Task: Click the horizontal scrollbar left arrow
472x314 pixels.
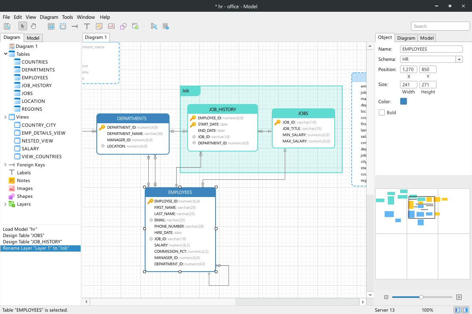Action: click(x=86, y=302)
